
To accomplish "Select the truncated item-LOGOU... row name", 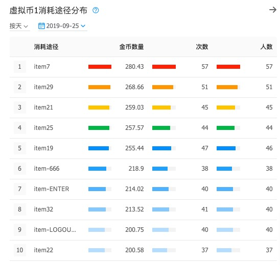I will tap(55, 230).
